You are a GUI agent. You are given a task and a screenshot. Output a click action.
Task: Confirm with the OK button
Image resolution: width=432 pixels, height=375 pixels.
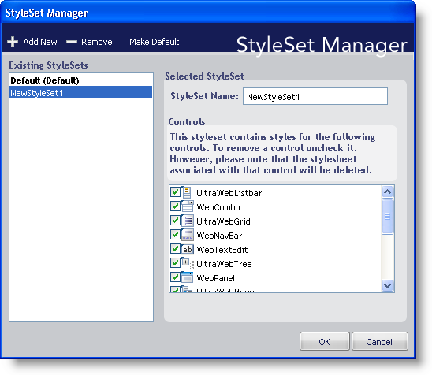pos(325,341)
